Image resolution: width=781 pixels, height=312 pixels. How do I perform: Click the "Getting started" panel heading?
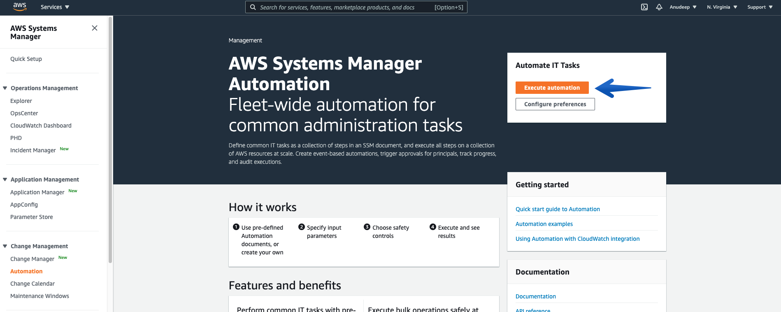(542, 185)
